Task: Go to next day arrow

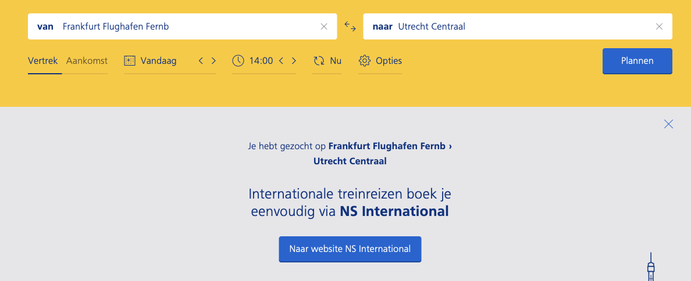Action: point(213,60)
